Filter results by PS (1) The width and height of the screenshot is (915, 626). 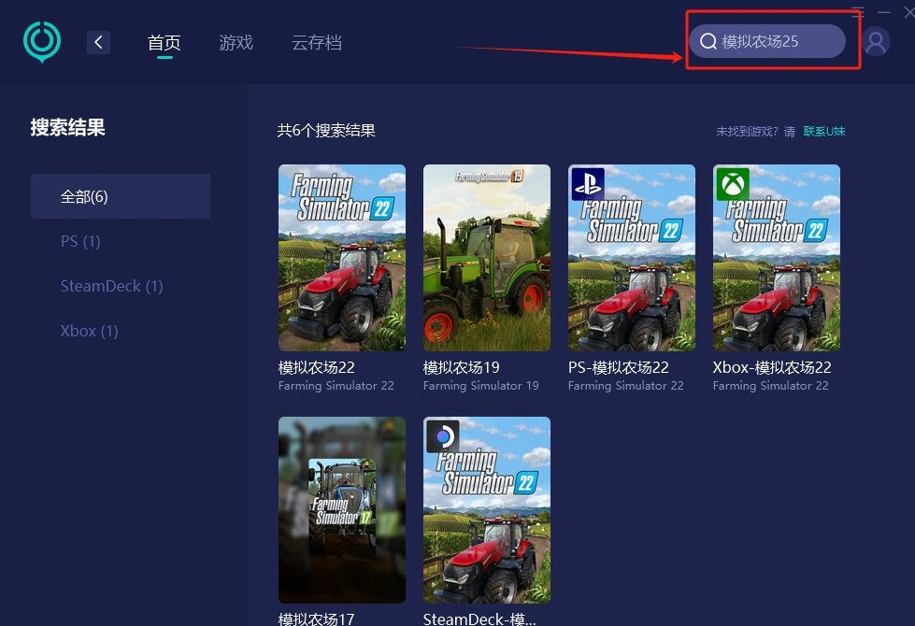pyautogui.click(x=80, y=241)
